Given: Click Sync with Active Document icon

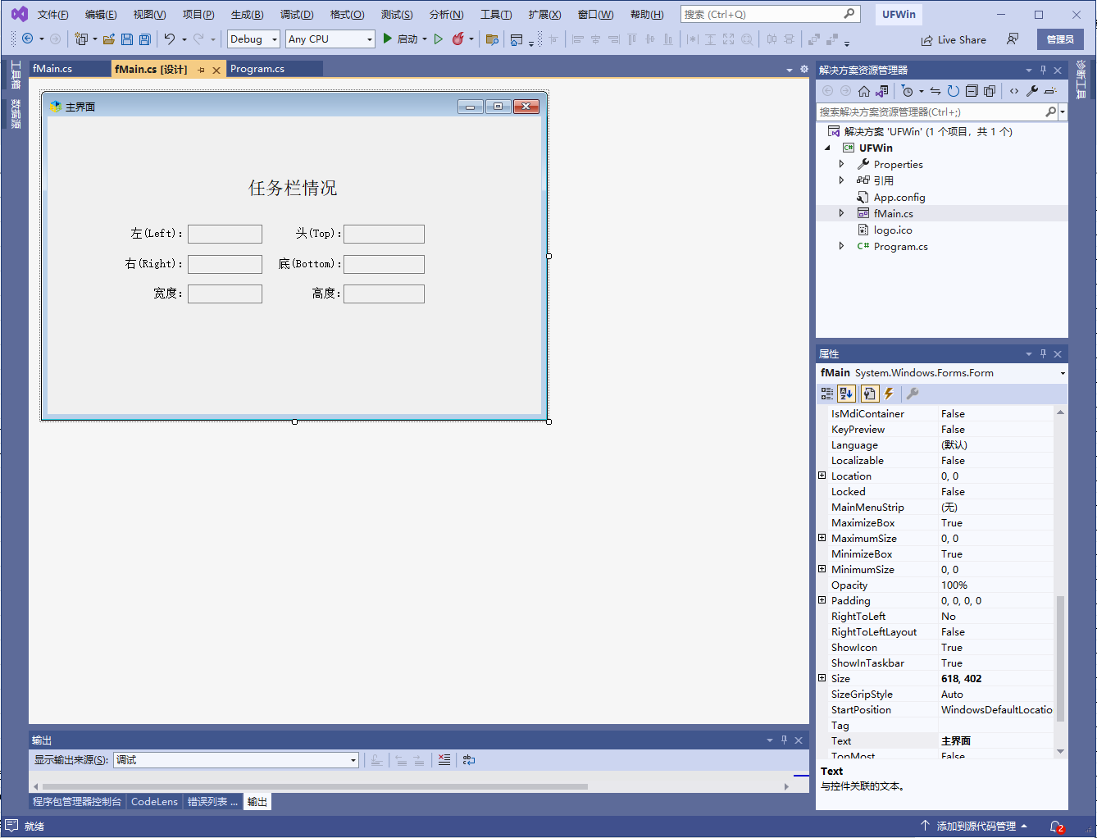Looking at the screenshot, I should [935, 91].
